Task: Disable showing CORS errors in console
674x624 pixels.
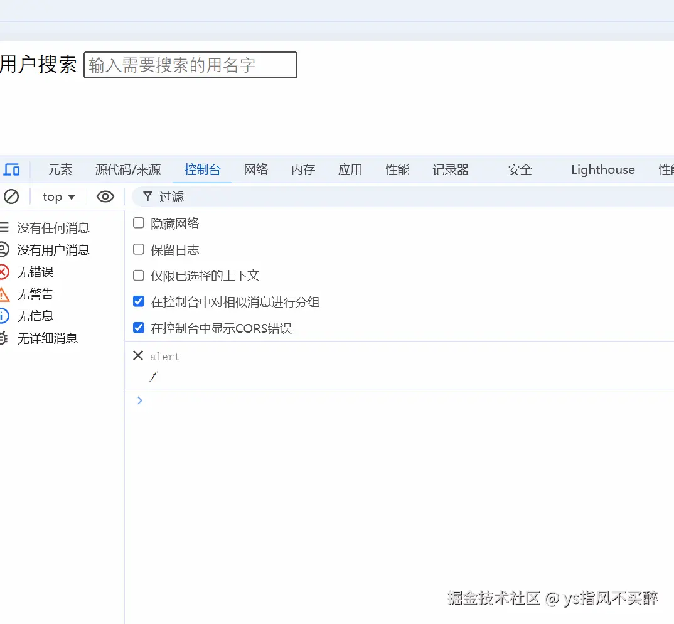Action: 138,328
